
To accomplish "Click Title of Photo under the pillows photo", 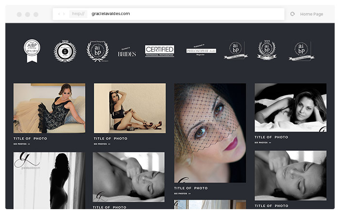I will click(x=271, y=137).
